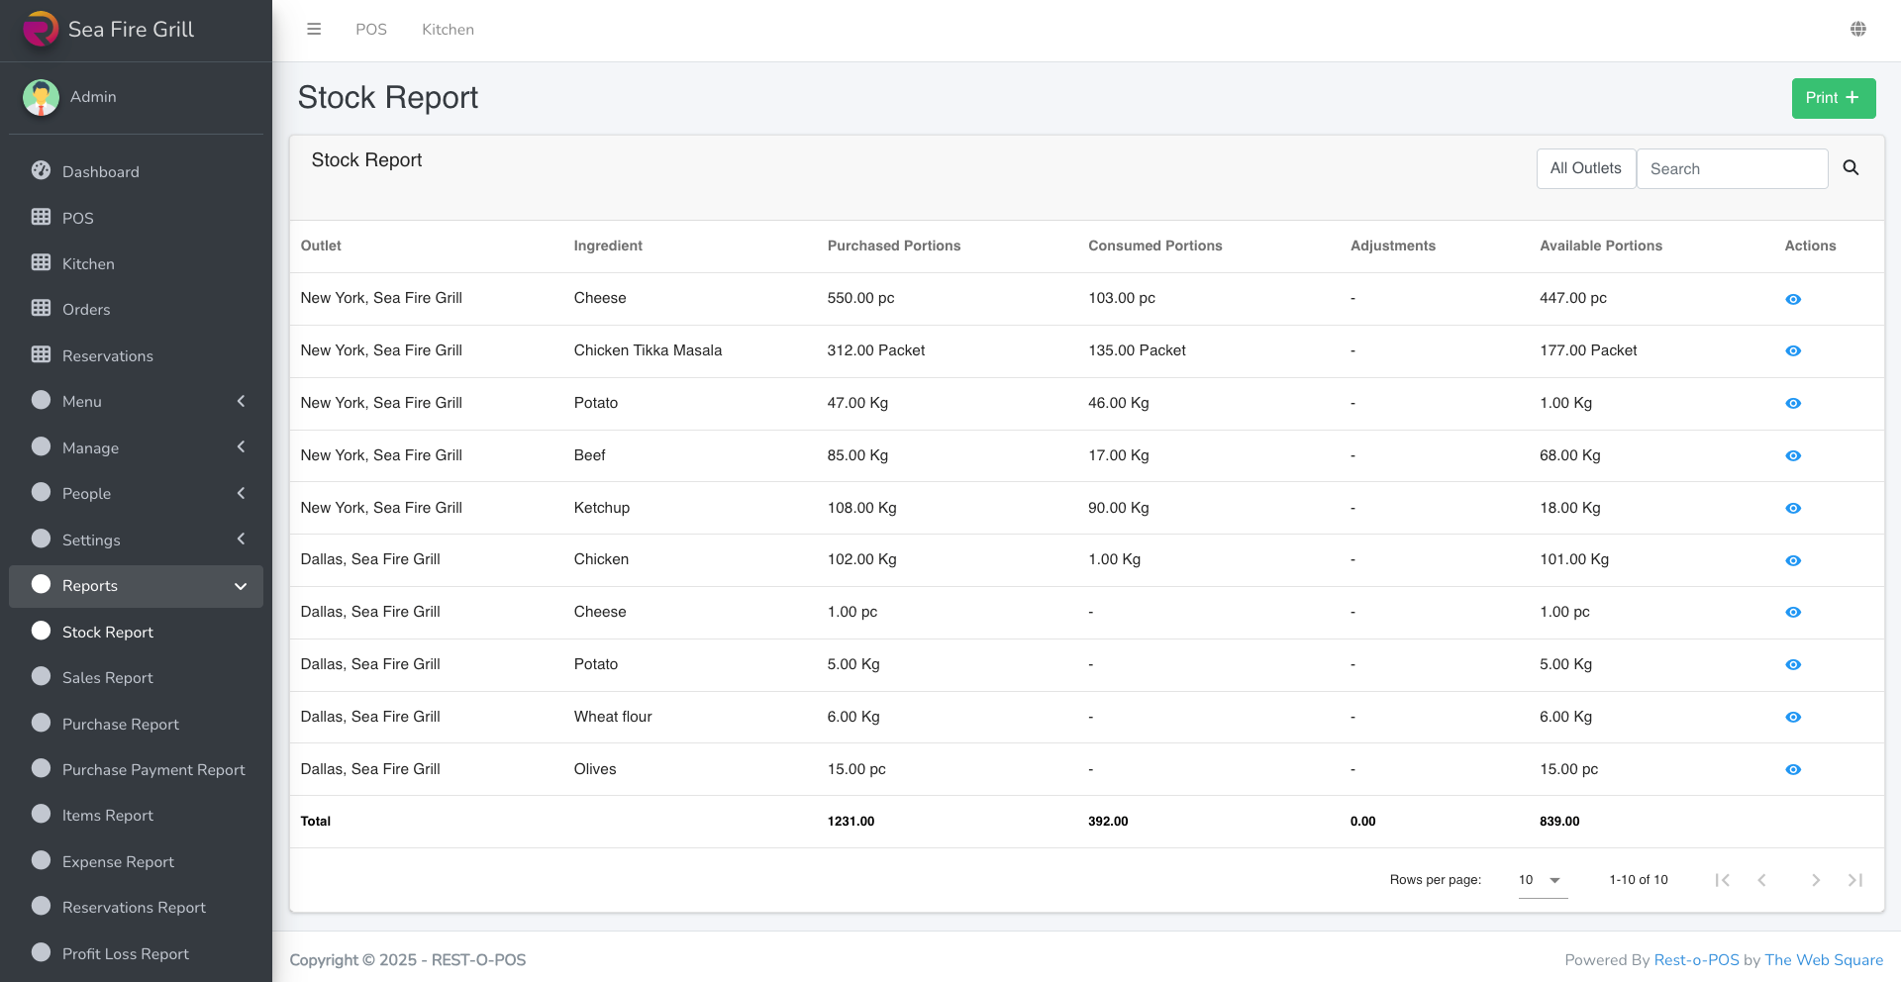Screen dimensions: 1901x982
Task: Click the circle icon beside Profit Loss Report
Action: coord(41,952)
